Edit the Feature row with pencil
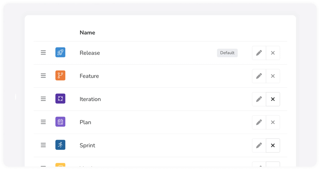The height and width of the screenshot is (170, 320). [259, 76]
